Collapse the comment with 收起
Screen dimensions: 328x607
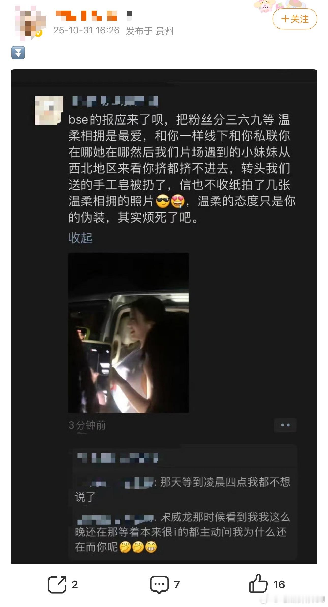pyautogui.click(x=80, y=238)
